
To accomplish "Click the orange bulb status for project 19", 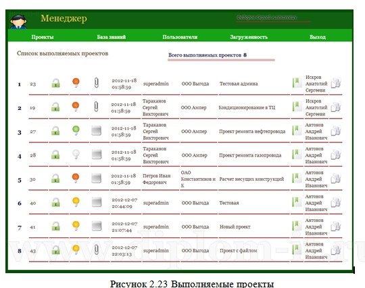I will pos(76,107).
